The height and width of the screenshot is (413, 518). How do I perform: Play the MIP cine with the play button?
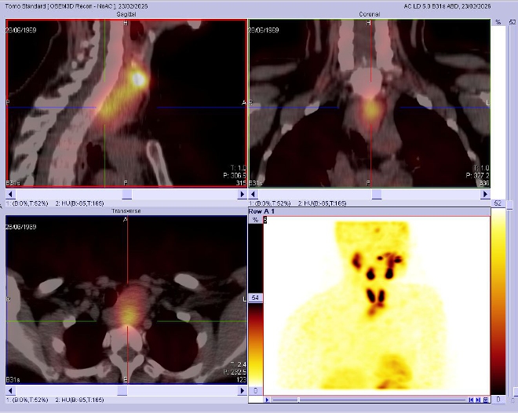268,400
